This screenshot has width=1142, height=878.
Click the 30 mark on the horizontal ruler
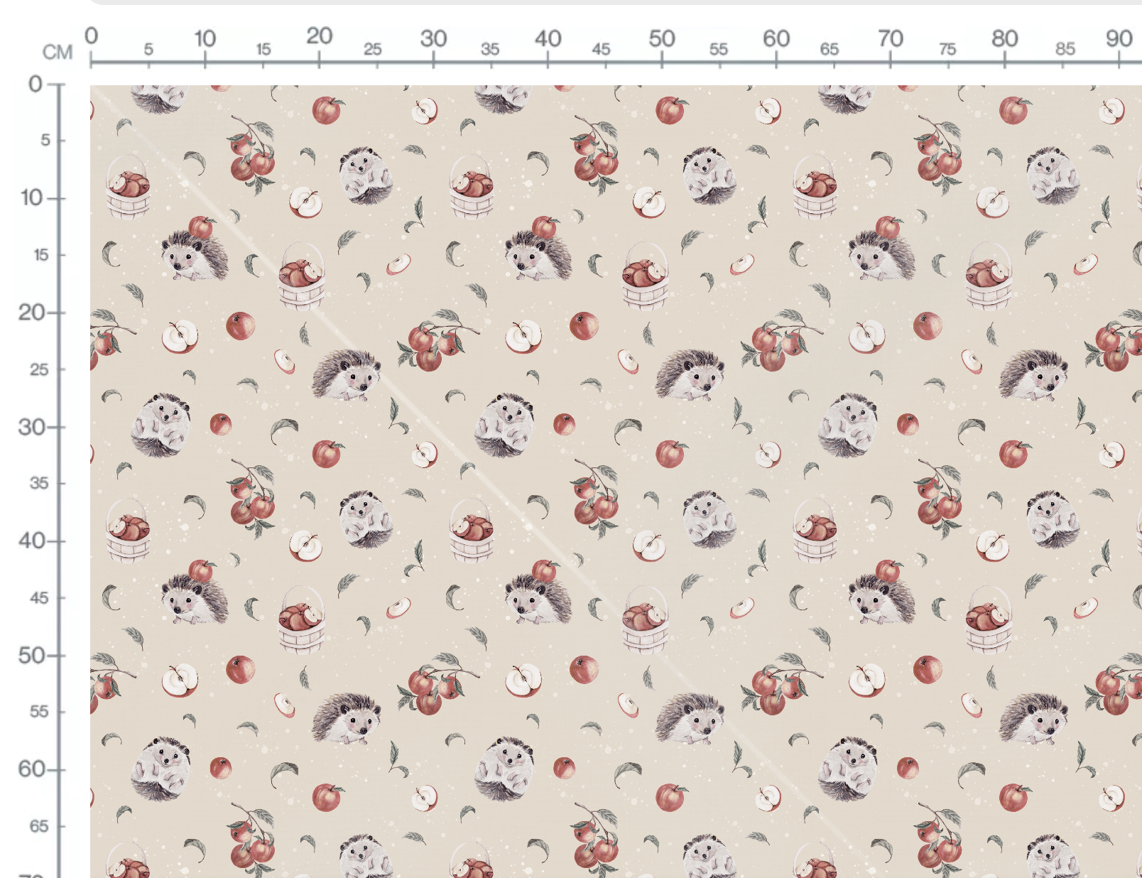pos(433,38)
